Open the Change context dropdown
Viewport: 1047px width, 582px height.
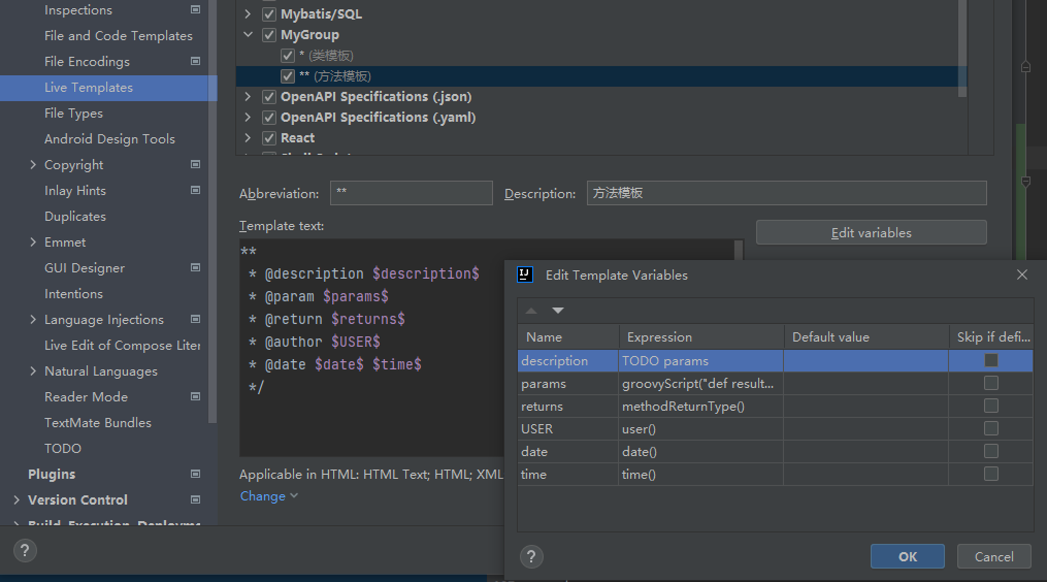(269, 496)
